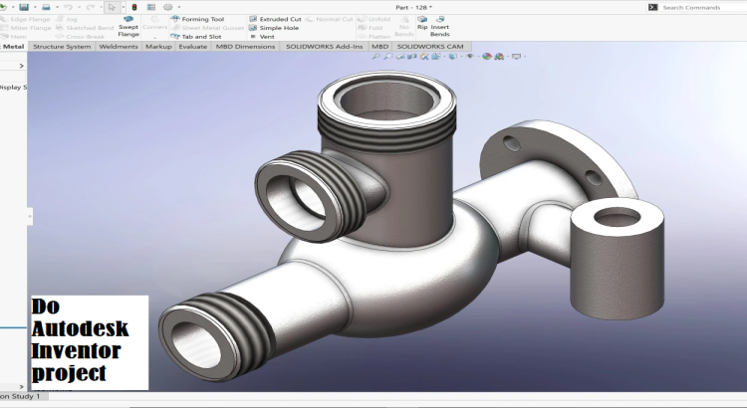Screen dimensions: 747x408
Task: Switch to the Evaluate tab
Action: pyautogui.click(x=193, y=46)
